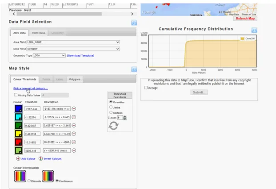The image size is (276, 189).
Task: Switch to the Area Data tab
Action: pos(20,33)
